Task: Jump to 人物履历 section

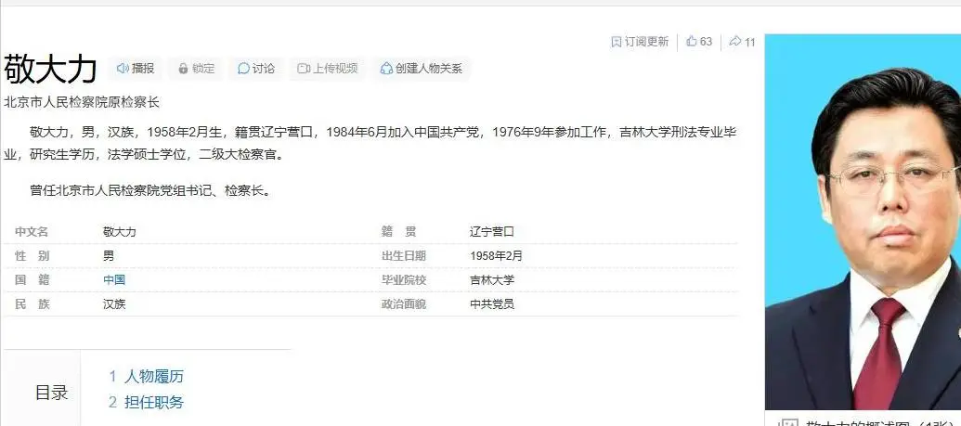Action: (x=154, y=377)
